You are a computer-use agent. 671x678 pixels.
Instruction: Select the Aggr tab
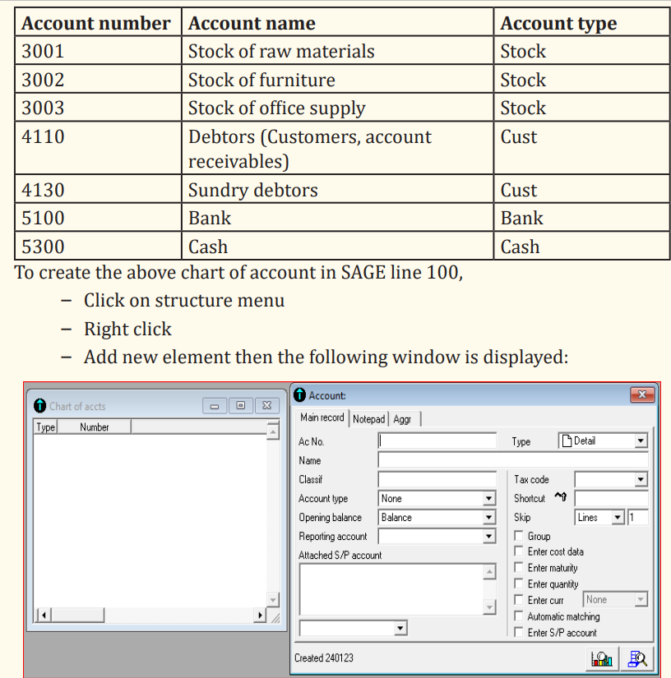click(x=402, y=418)
